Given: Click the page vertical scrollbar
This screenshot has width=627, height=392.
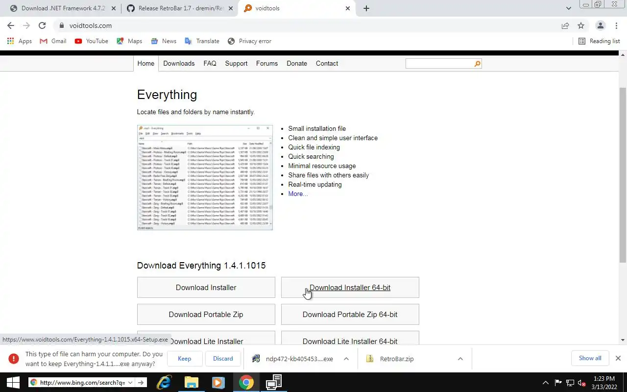Looking at the screenshot, I should tap(623, 175).
